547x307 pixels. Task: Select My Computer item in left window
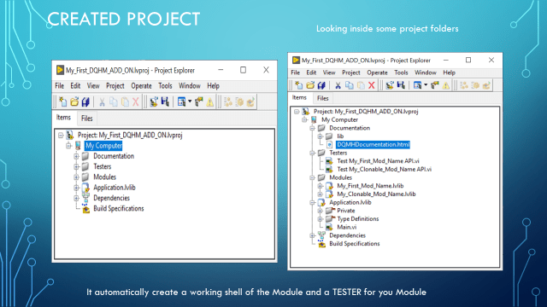tap(103, 146)
